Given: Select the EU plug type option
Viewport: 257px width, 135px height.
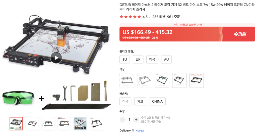Looking at the screenshot, I should [124, 59].
